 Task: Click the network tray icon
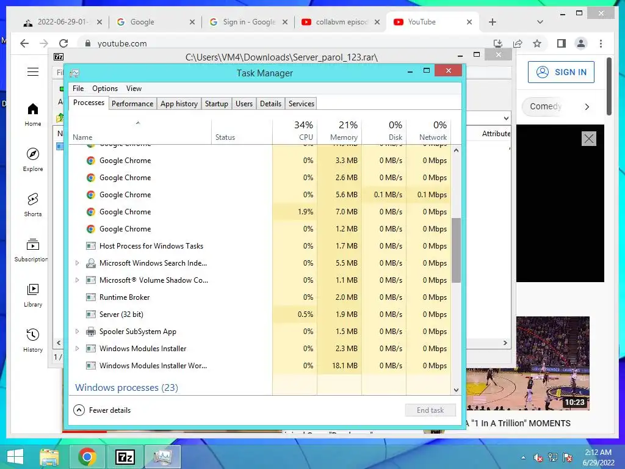553,457
